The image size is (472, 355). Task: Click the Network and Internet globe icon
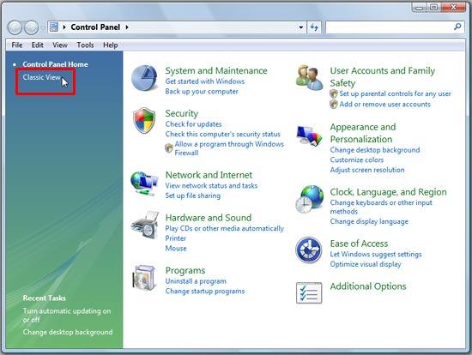pyautogui.click(x=144, y=184)
